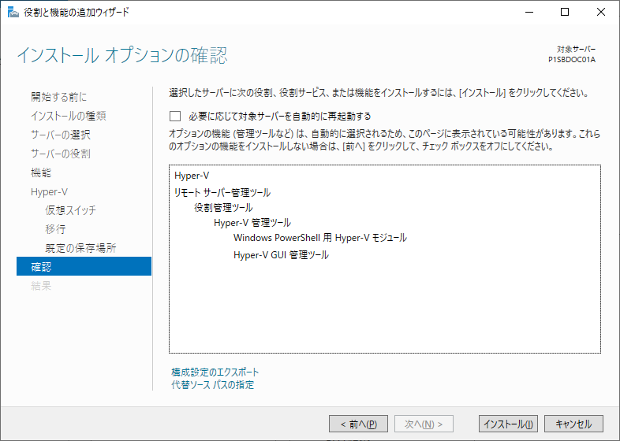The height and width of the screenshot is (441, 620).
Task: Open the 既定の保存場所 sub-step
Action: click(x=80, y=248)
